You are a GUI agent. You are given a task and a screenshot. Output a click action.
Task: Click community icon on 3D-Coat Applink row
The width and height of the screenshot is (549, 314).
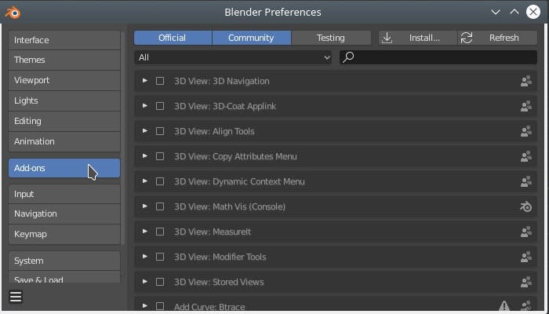(x=526, y=106)
